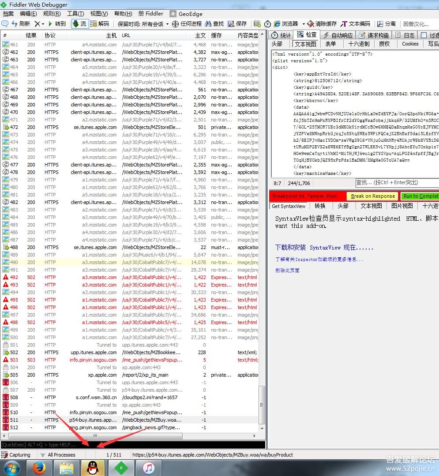439x476 pixels.
Task: Open the 规则(R) menu
Action: coord(52,14)
